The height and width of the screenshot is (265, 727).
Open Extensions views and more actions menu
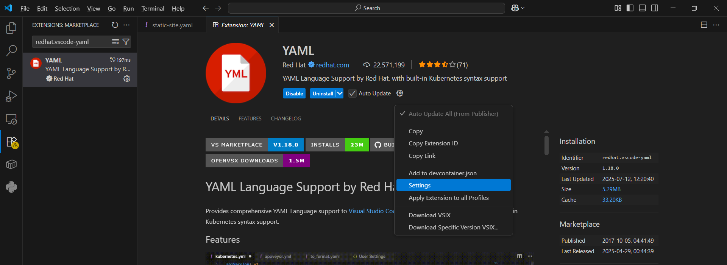(127, 25)
